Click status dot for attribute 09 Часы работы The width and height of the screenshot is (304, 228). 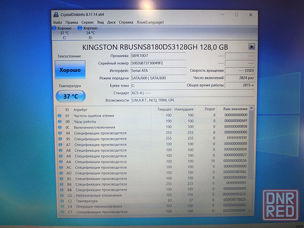tap(60, 121)
